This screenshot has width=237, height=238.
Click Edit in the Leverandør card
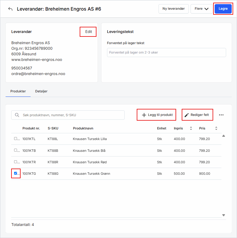[88, 32]
